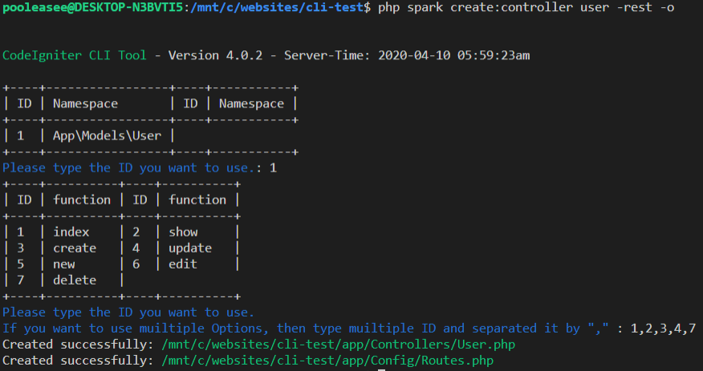Click the path /mnt/c/websites/cli-test in prompt
Image resolution: width=703 pixels, height=371 pixels.
[x=277, y=7]
